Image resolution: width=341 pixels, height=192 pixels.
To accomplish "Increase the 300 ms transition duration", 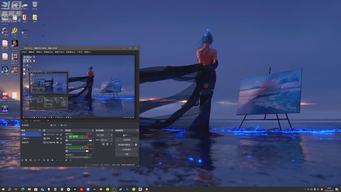I will [112, 139].
